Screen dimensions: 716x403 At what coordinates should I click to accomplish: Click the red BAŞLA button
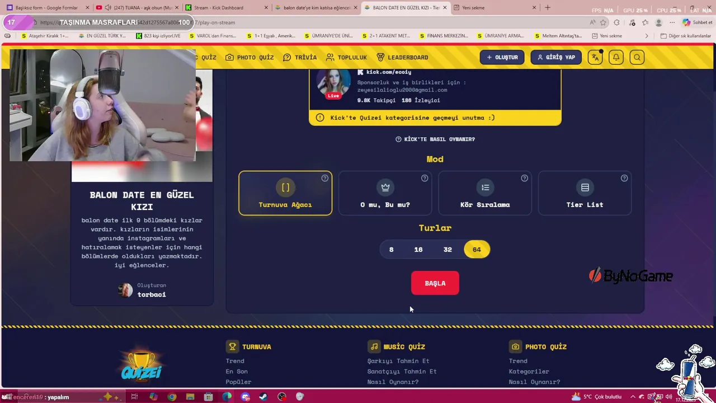(435, 283)
